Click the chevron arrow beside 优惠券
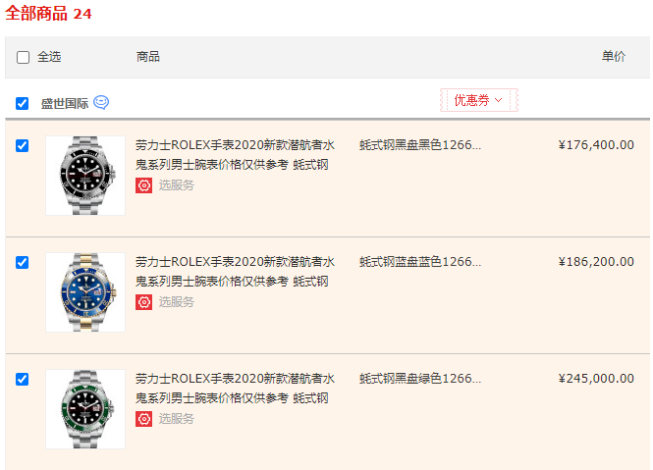Image resolution: width=653 pixels, height=470 pixels. [499, 100]
